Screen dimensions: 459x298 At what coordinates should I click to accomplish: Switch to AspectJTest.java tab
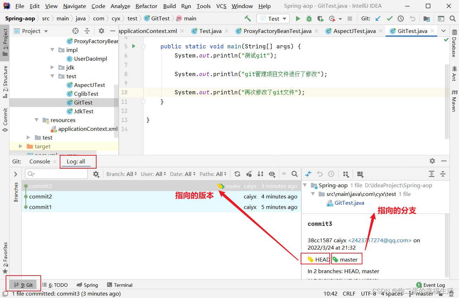(x=354, y=31)
